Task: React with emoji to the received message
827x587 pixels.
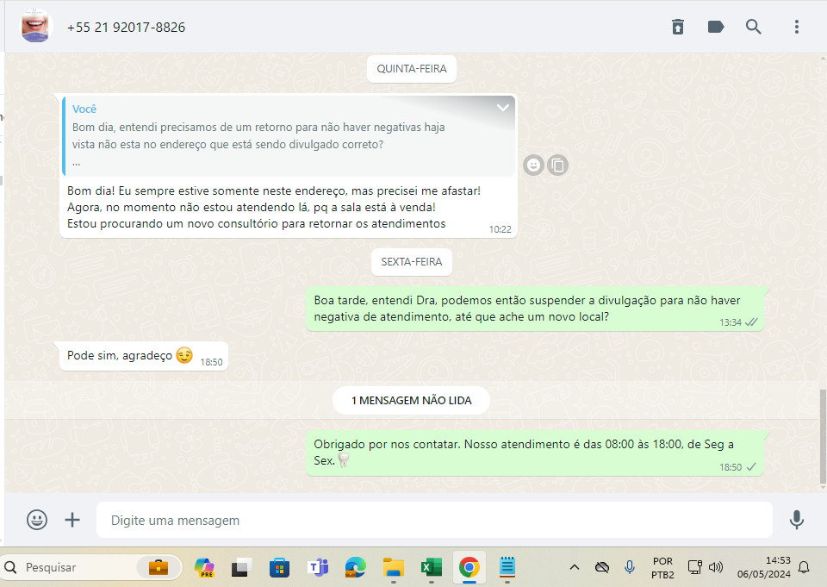Action: coord(533,165)
